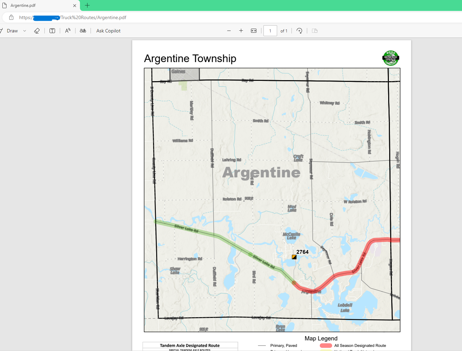The width and height of the screenshot is (462, 351).
Task: Click the page number input field
Action: [x=270, y=31]
